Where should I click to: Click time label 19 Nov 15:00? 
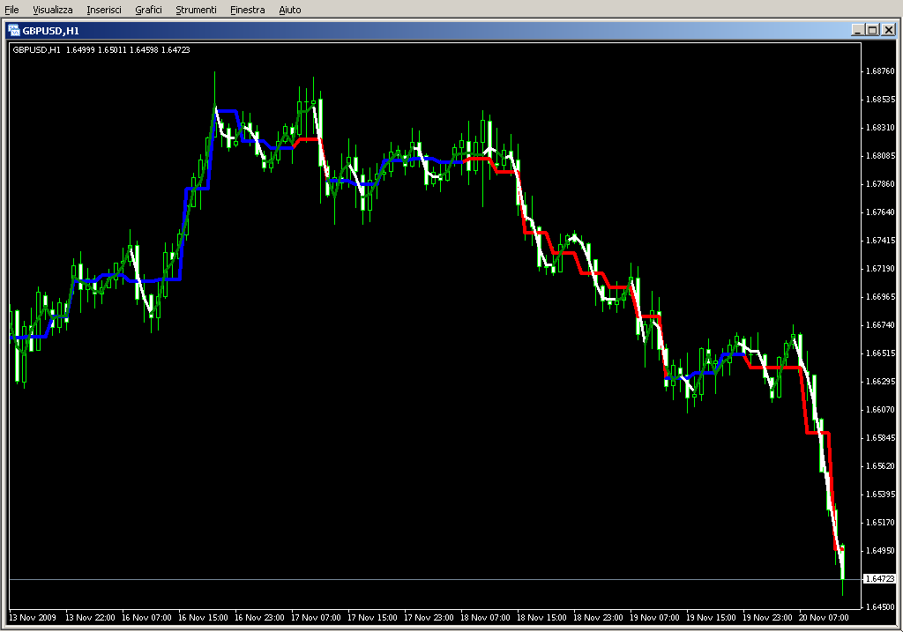(x=711, y=618)
